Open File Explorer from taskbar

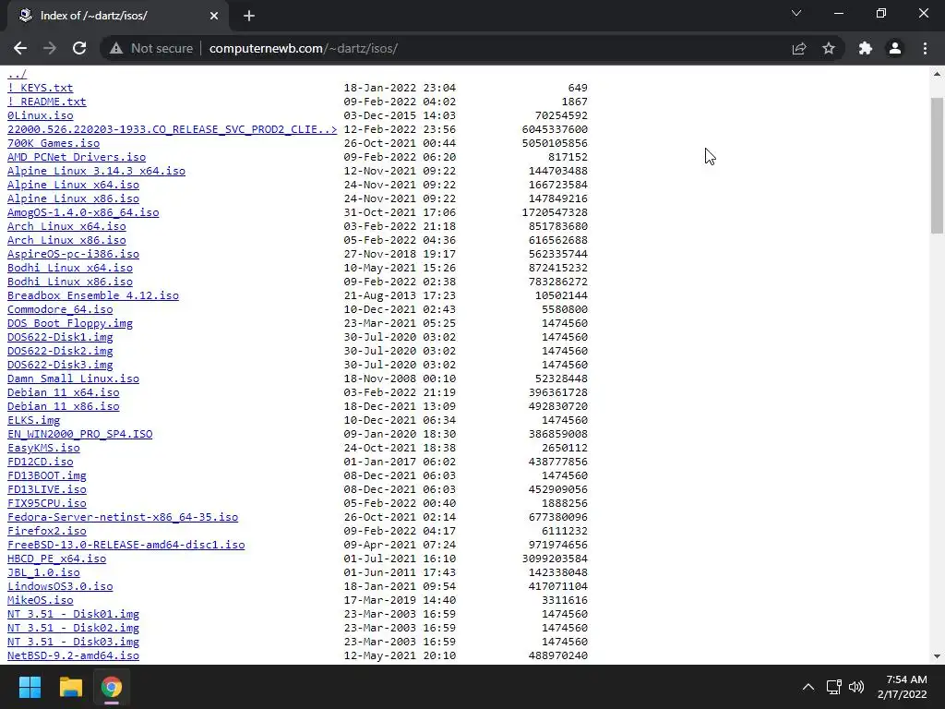coord(70,687)
